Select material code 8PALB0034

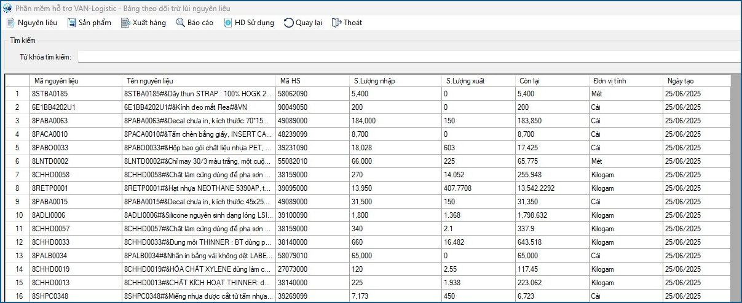click(x=76, y=256)
